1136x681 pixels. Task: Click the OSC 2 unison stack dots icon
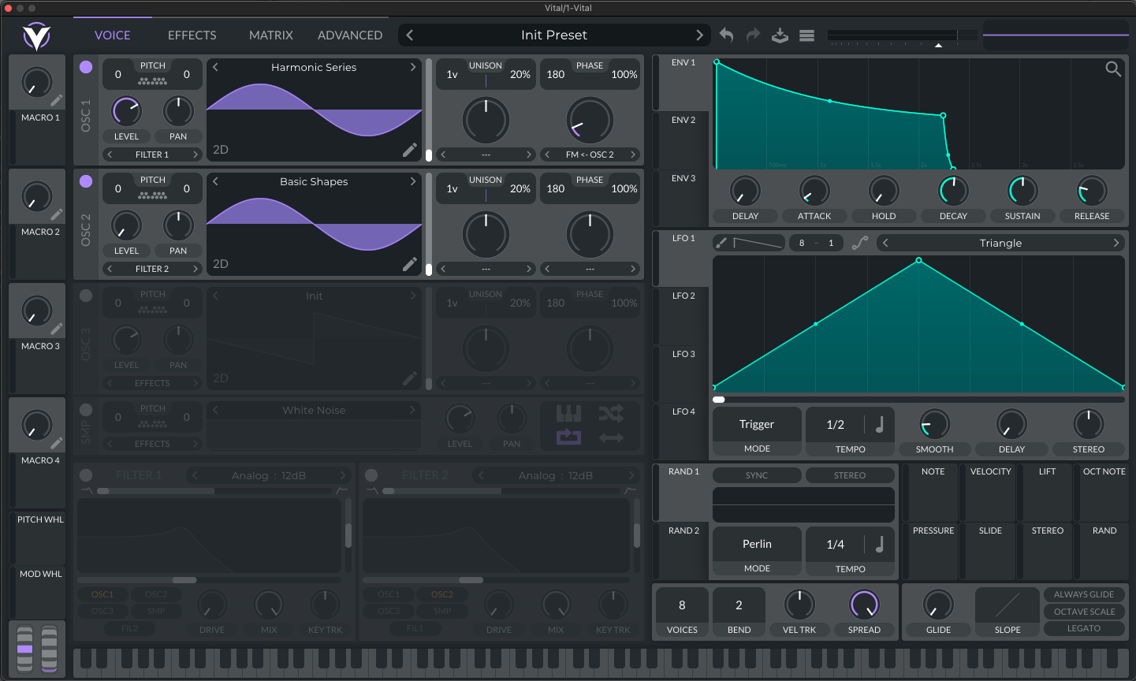(152, 195)
